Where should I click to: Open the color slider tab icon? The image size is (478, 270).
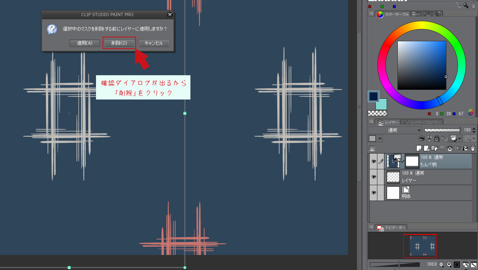[416, 14]
